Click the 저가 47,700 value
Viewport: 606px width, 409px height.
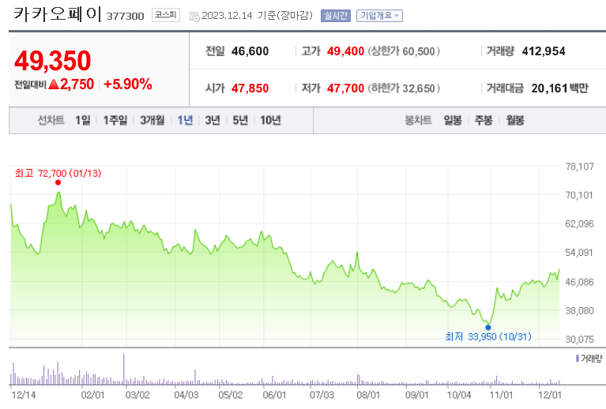pyautogui.click(x=345, y=88)
